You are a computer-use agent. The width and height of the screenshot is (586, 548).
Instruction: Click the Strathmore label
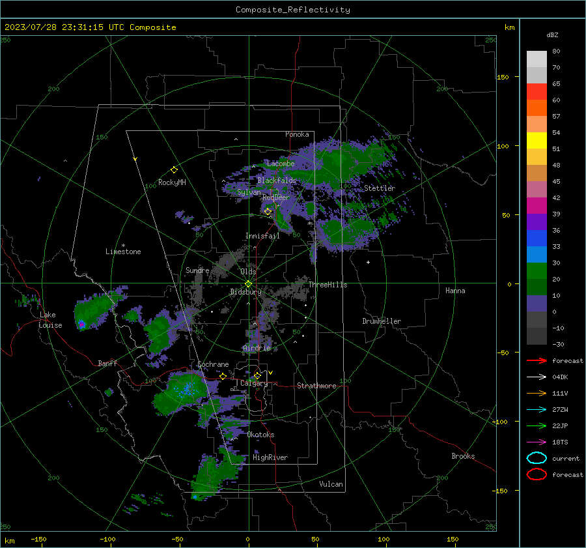coord(316,386)
